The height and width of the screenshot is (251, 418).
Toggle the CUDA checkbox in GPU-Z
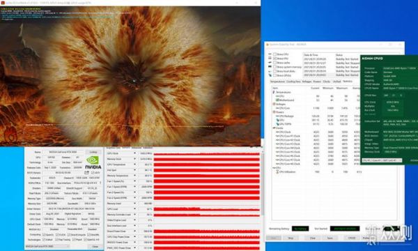point(57,235)
